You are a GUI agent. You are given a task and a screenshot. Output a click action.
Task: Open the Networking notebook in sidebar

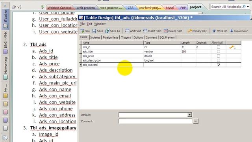(5, 68)
